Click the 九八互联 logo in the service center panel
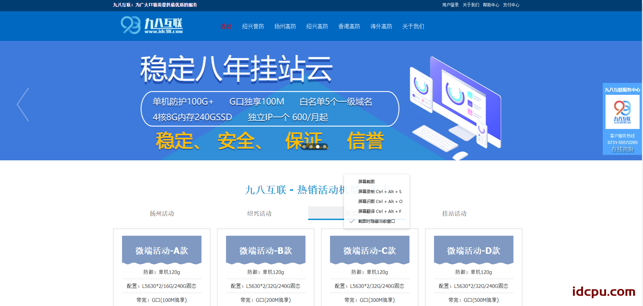The height and width of the screenshot is (306, 643). (622, 112)
